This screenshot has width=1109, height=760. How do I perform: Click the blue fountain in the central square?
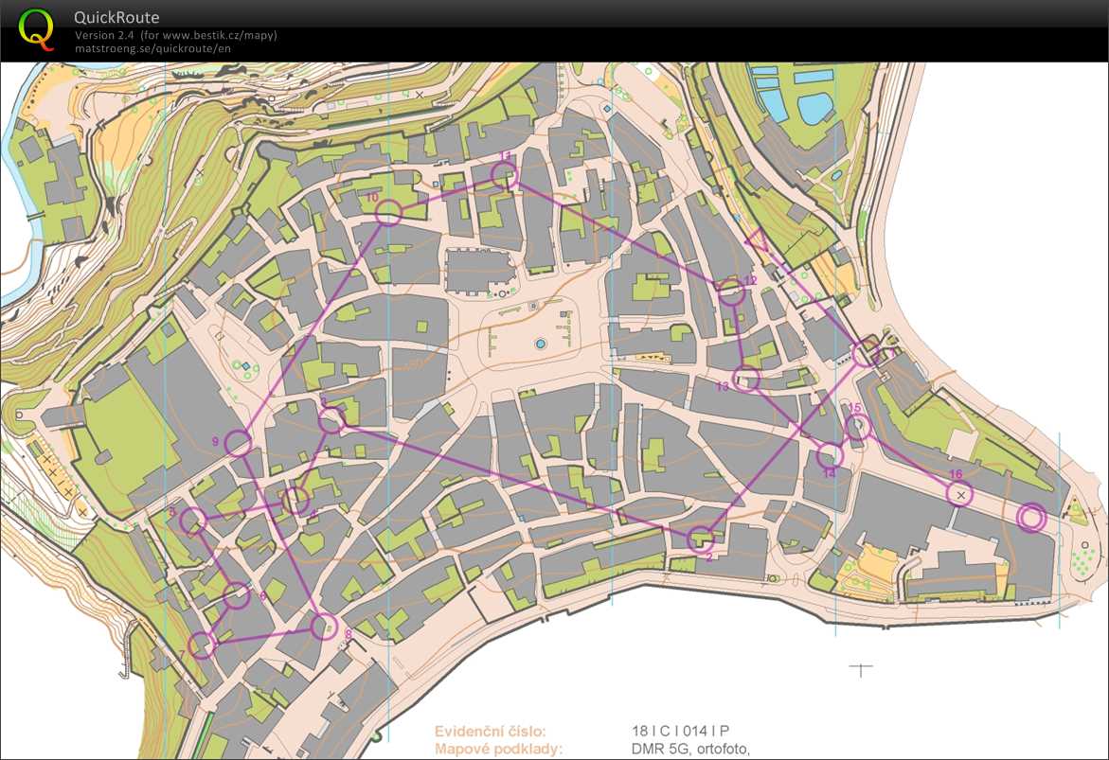point(541,343)
